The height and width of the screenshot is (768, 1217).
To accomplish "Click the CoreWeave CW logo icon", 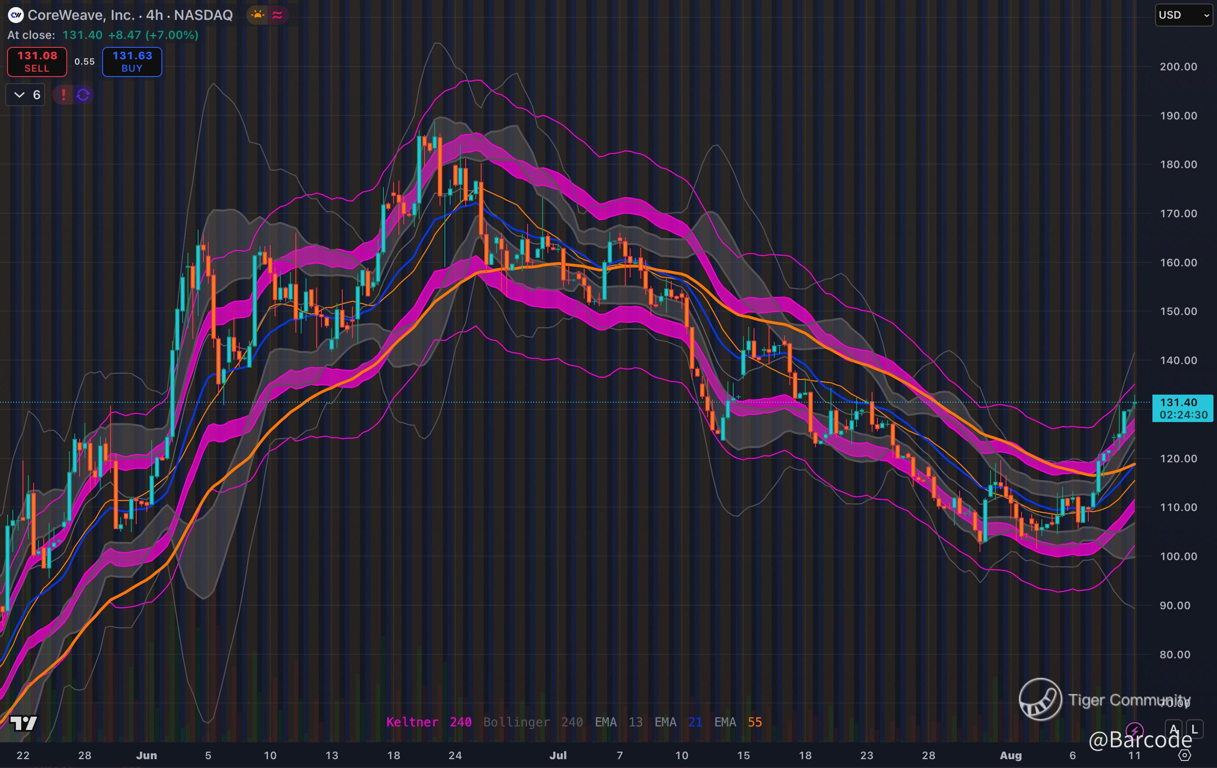I will click(15, 15).
